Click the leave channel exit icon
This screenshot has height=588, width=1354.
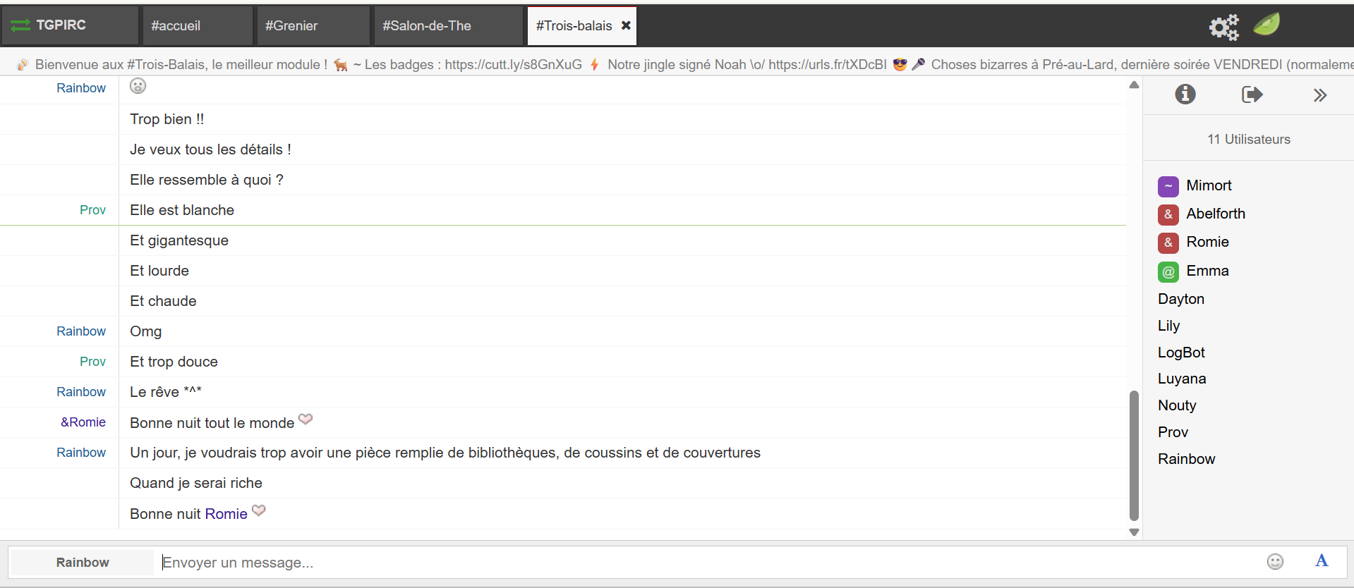1252,94
